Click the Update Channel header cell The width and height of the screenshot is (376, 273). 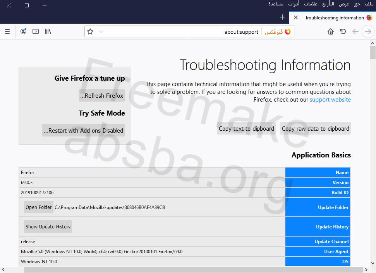point(318,242)
